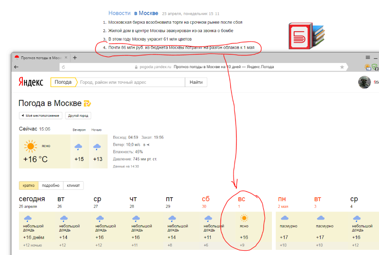Open the weather extension icon in toolbar
379x255 pixels.
[x=368, y=67]
